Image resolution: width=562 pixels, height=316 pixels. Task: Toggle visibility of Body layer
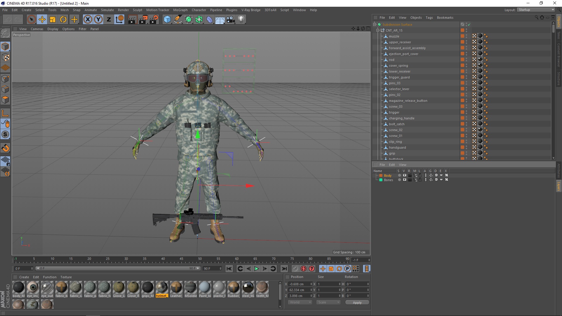pyautogui.click(x=405, y=175)
